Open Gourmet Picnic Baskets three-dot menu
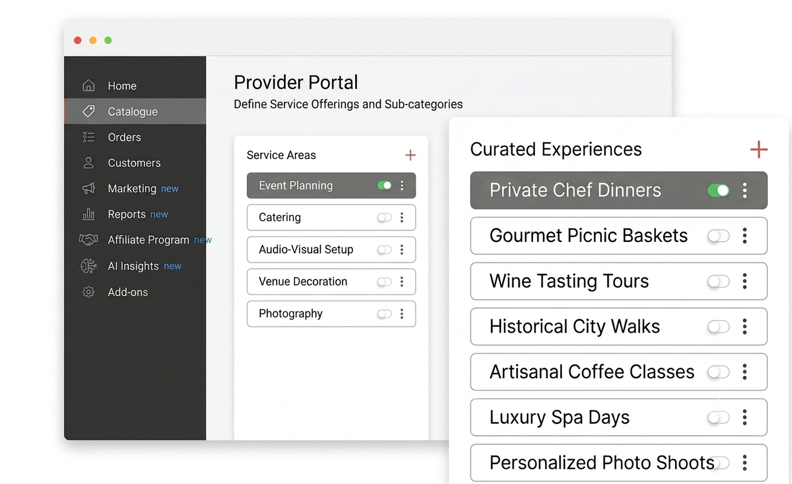This screenshot has width=792, height=484. click(745, 236)
